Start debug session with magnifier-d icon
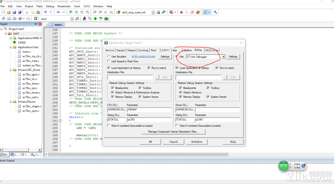Screen dimensions: 334x184 tap(171, 12)
